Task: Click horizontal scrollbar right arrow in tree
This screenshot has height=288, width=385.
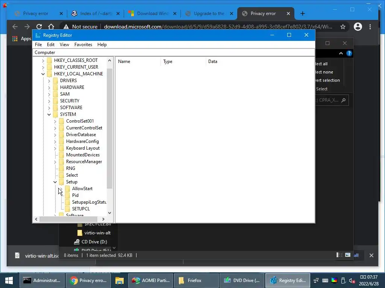Action: click(x=103, y=219)
